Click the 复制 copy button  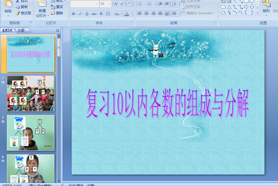[22, 7]
